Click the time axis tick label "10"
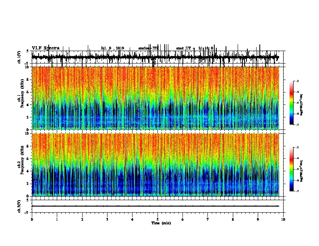 click(x=283, y=219)
